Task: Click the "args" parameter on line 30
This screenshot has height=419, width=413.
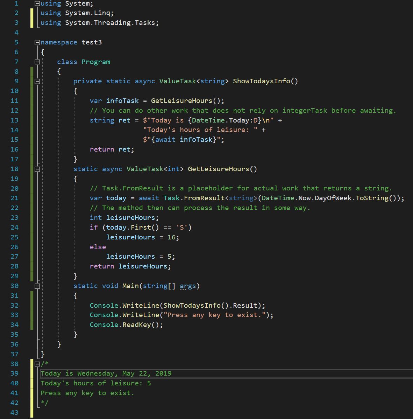Action: pyautogui.click(x=188, y=286)
